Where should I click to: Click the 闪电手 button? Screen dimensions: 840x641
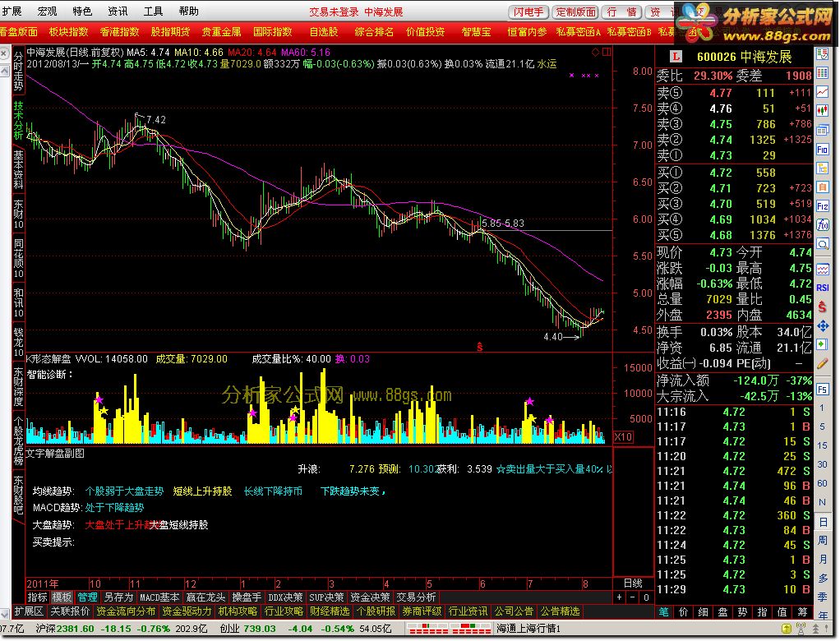(528, 12)
